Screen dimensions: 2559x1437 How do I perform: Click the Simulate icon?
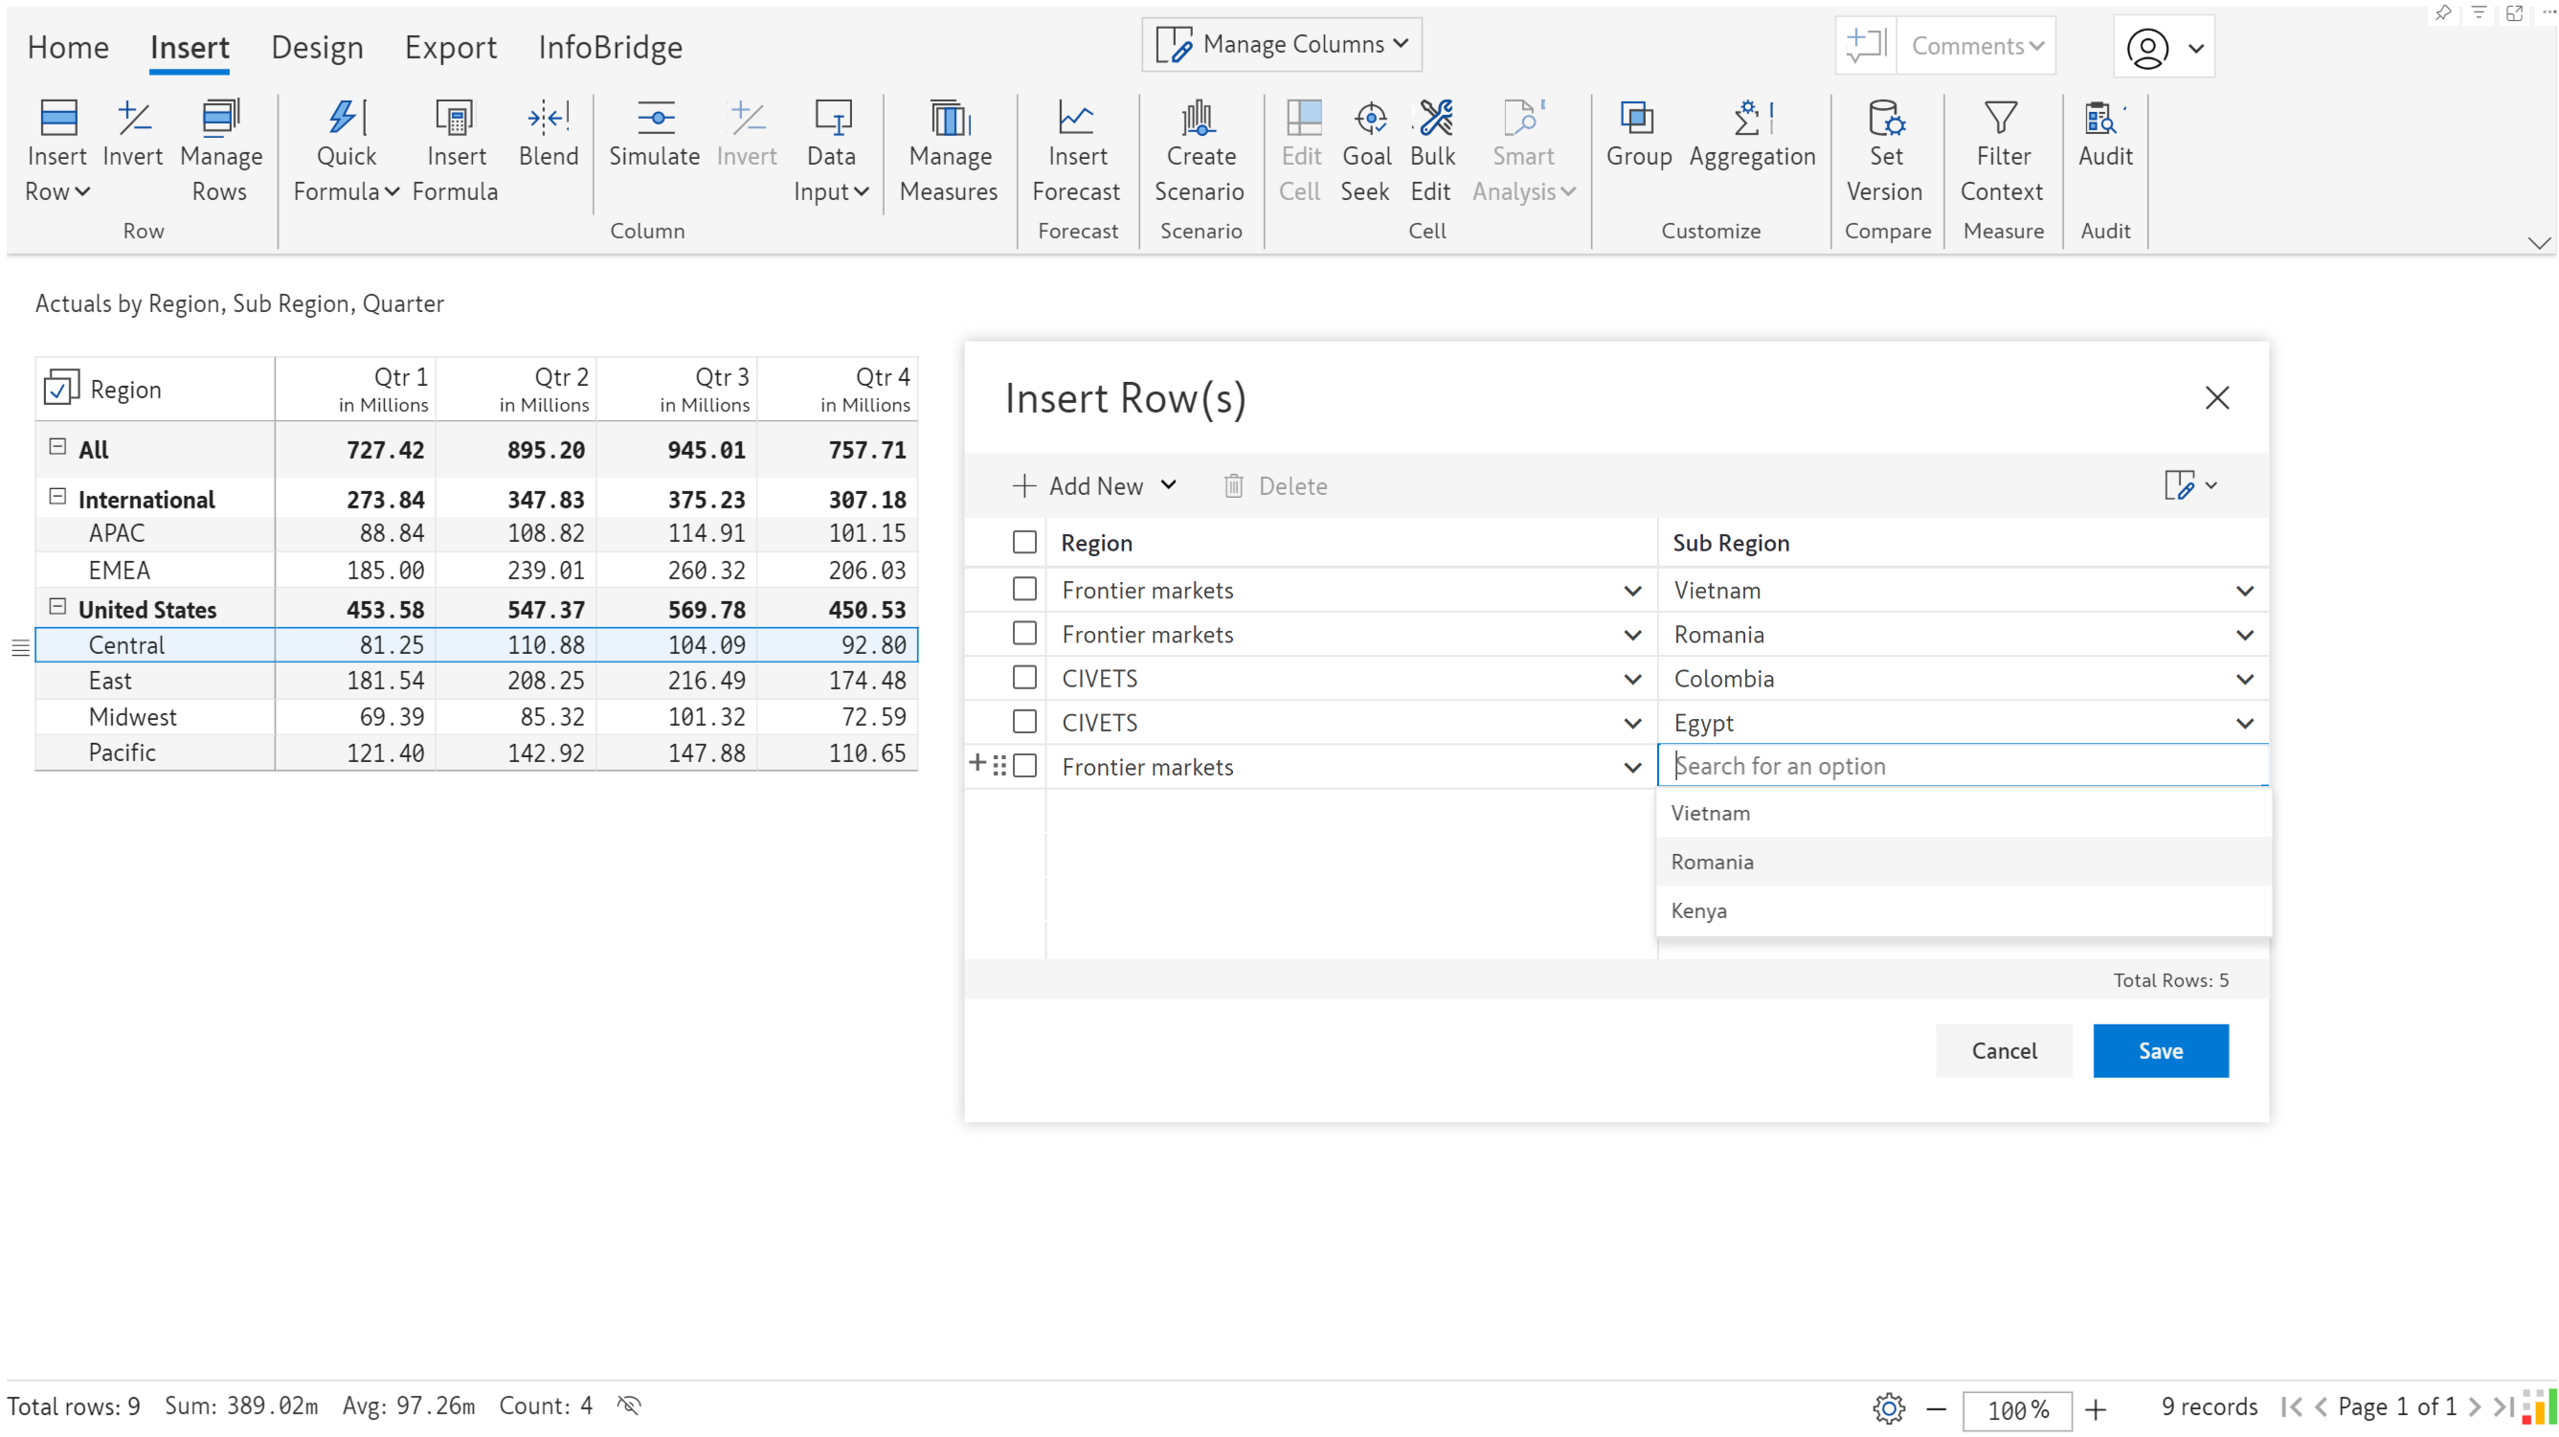coord(655,118)
